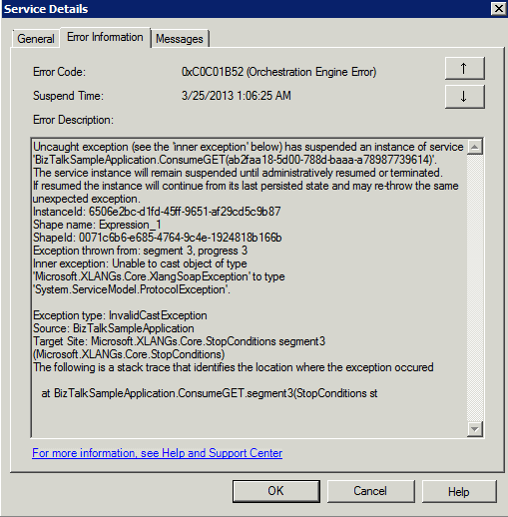Open the Help button
Image resolution: width=508 pixels, height=517 pixels.
tap(459, 491)
